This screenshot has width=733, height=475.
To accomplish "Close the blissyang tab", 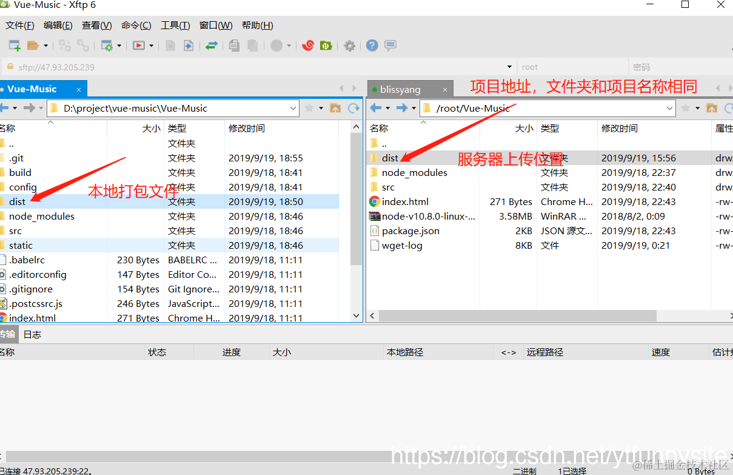I will (x=444, y=90).
